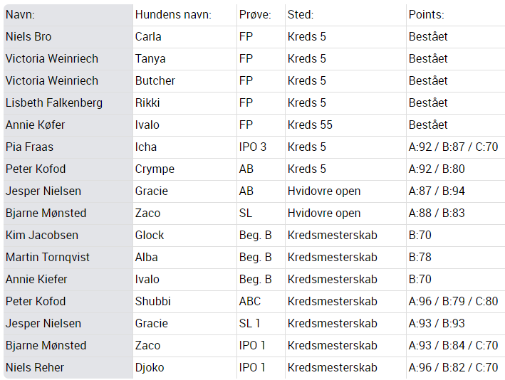The image size is (505, 380).
Task: Click Martin Tornqvist name cell
Action: tap(68, 258)
